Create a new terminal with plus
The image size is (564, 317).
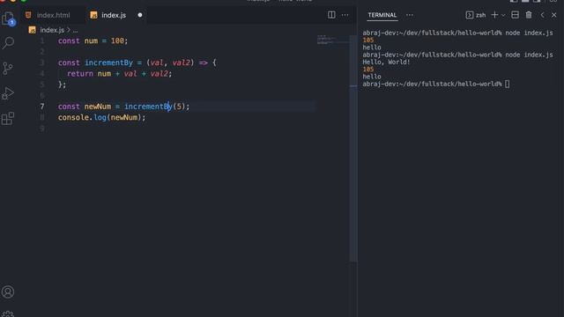point(494,15)
